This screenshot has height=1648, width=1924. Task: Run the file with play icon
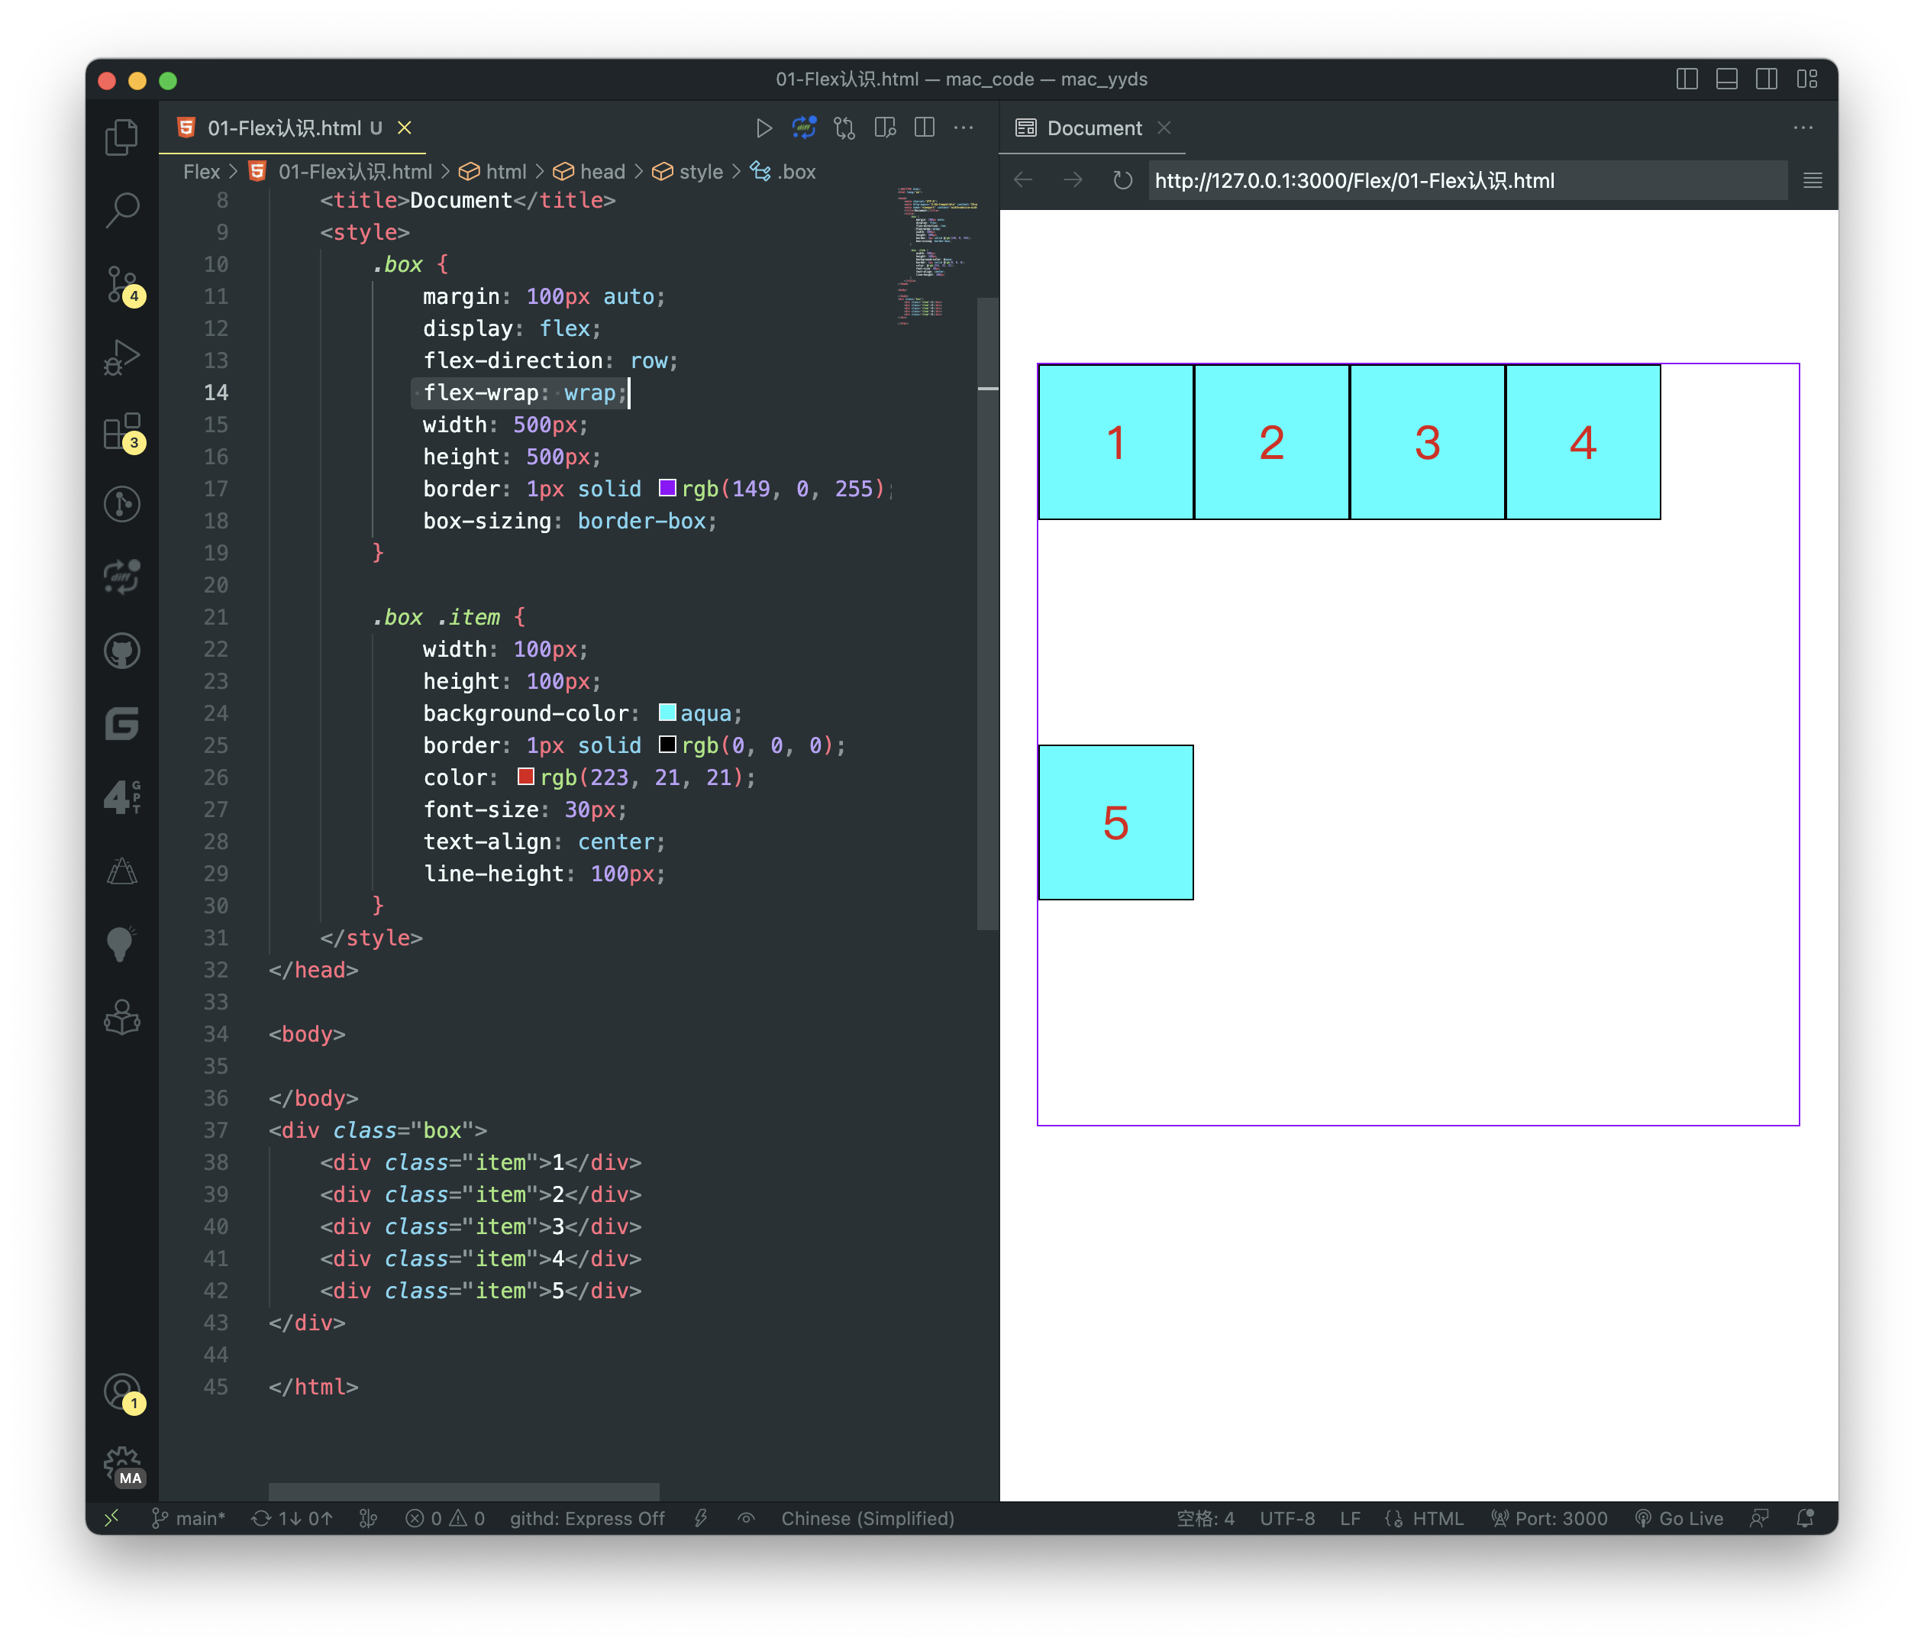coord(763,128)
